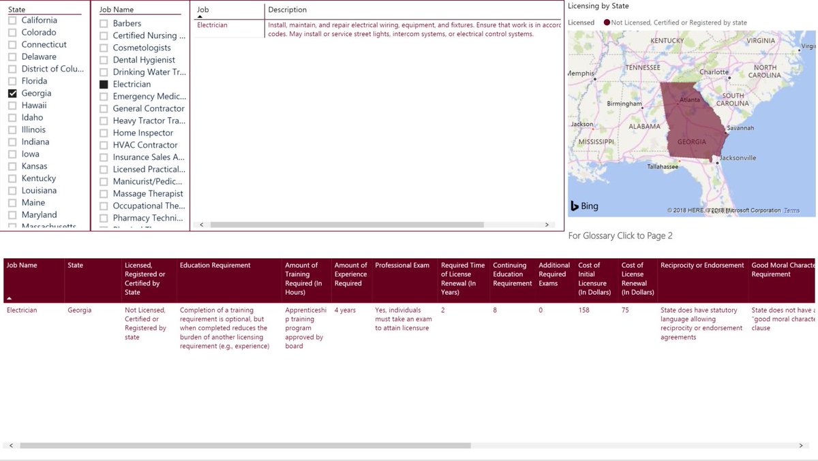Check the Indiana state checkbox
This screenshot has width=818, height=461.
[x=12, y=142]
